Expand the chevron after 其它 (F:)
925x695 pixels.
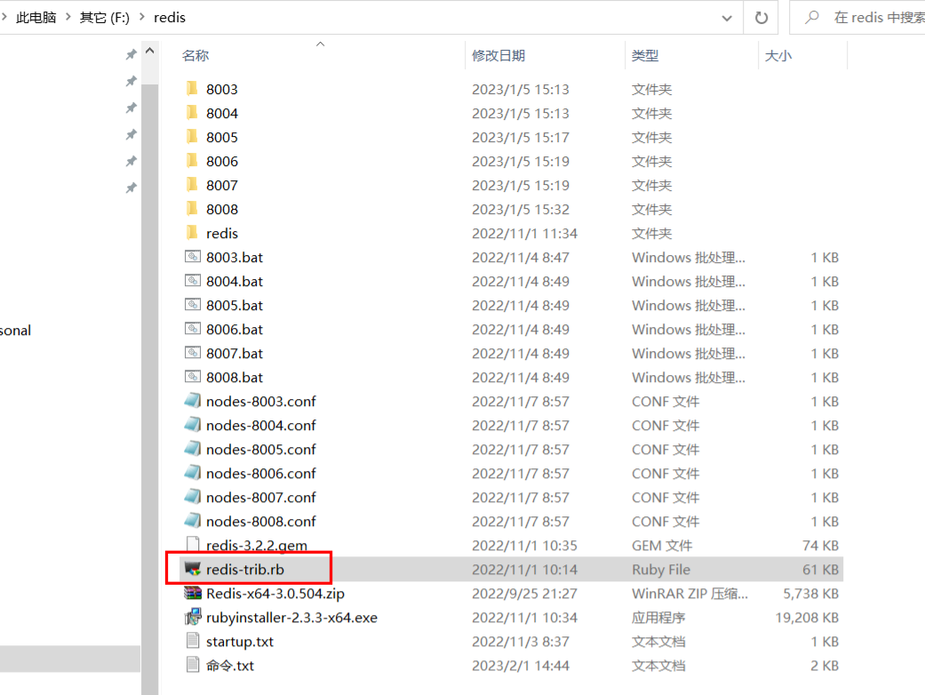(142, 17)
